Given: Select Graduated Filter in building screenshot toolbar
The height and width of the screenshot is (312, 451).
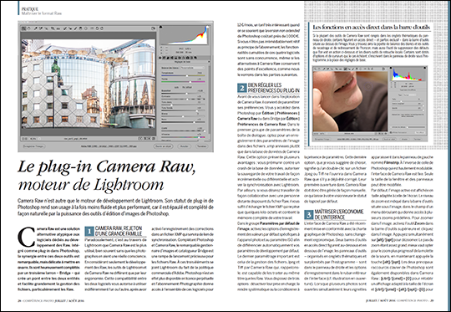Looking at the screenshot, I should tap(80, 28).
